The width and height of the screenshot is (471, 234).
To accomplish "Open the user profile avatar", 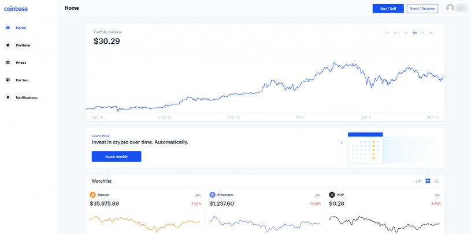I will pyautogui.click(x=450, y=8).
